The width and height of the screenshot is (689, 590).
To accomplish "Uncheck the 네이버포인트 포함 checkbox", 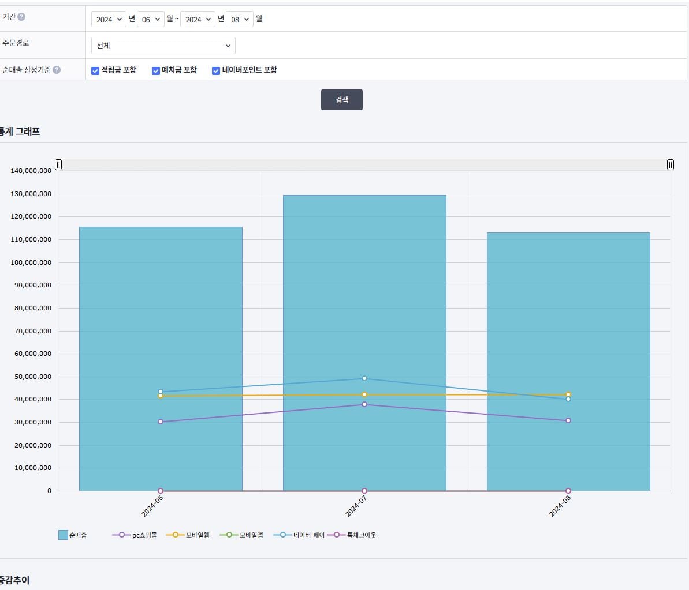I will pyautogui.click(x=216, y=70).
